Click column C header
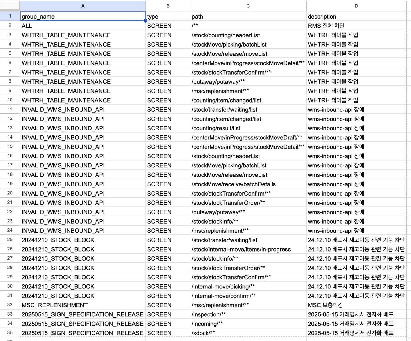The height and width of the screenshot is (341, 411). (248, 6)
